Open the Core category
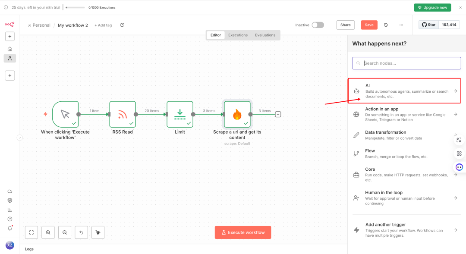The width and height of the screenshot is (466, 254). click(x=406, y=174)
